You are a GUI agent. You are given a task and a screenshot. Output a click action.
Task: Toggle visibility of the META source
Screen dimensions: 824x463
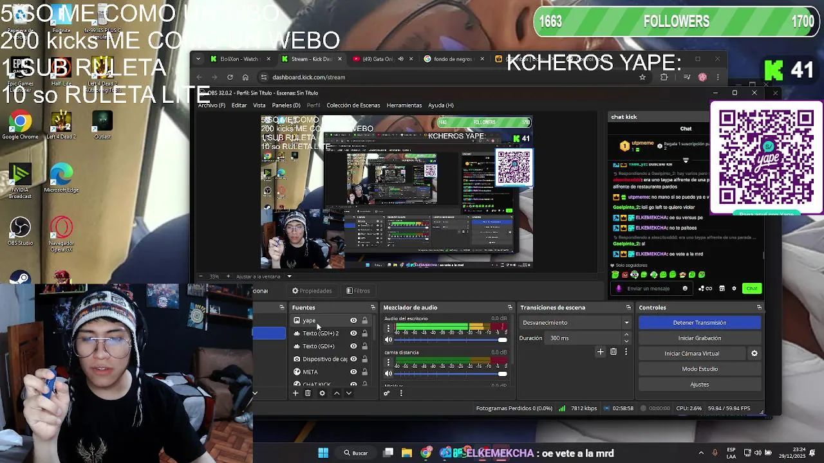pos(353,372)
